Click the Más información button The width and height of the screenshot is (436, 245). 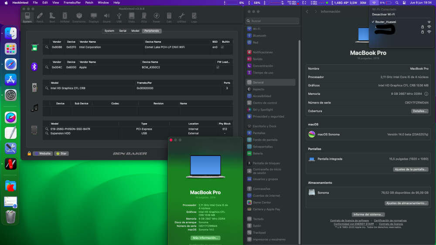point(205,238)
